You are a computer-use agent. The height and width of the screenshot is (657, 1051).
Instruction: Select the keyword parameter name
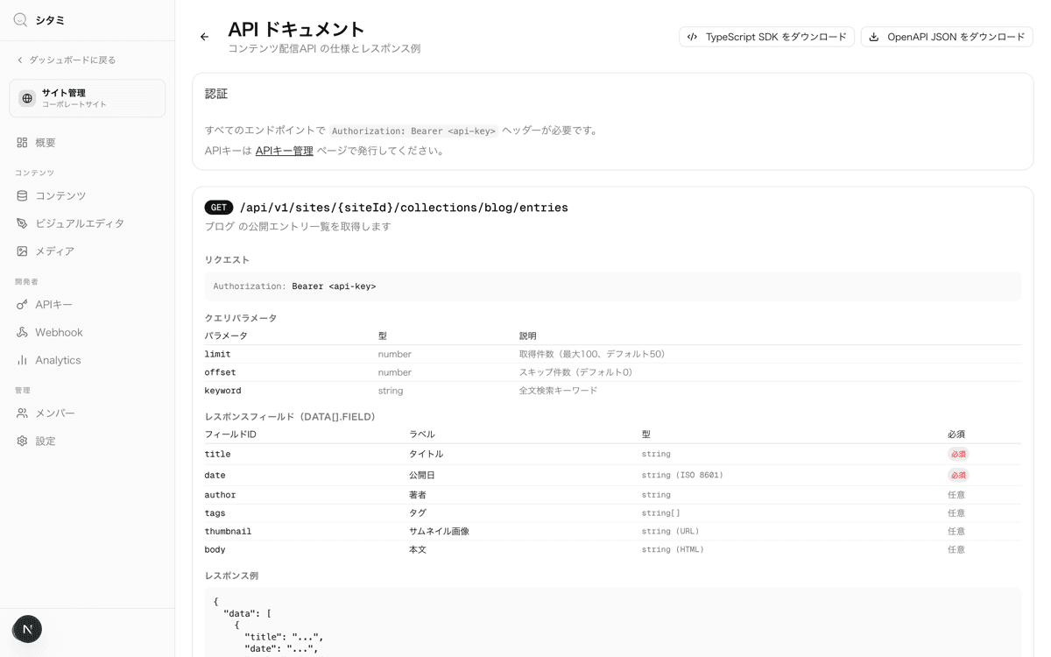(223, 391)
